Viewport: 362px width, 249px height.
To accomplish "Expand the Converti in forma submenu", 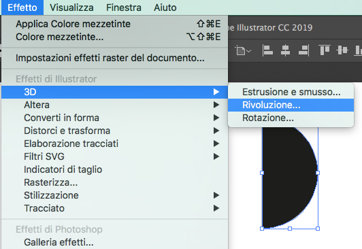I will [114, 118].
